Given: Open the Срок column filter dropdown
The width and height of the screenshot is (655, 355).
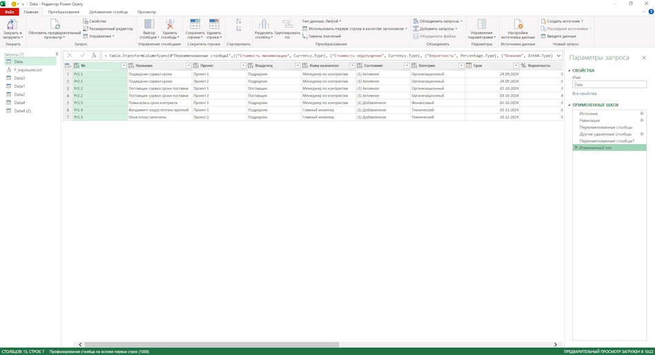Looking at the screenshot, I should [x=516, y=65].
